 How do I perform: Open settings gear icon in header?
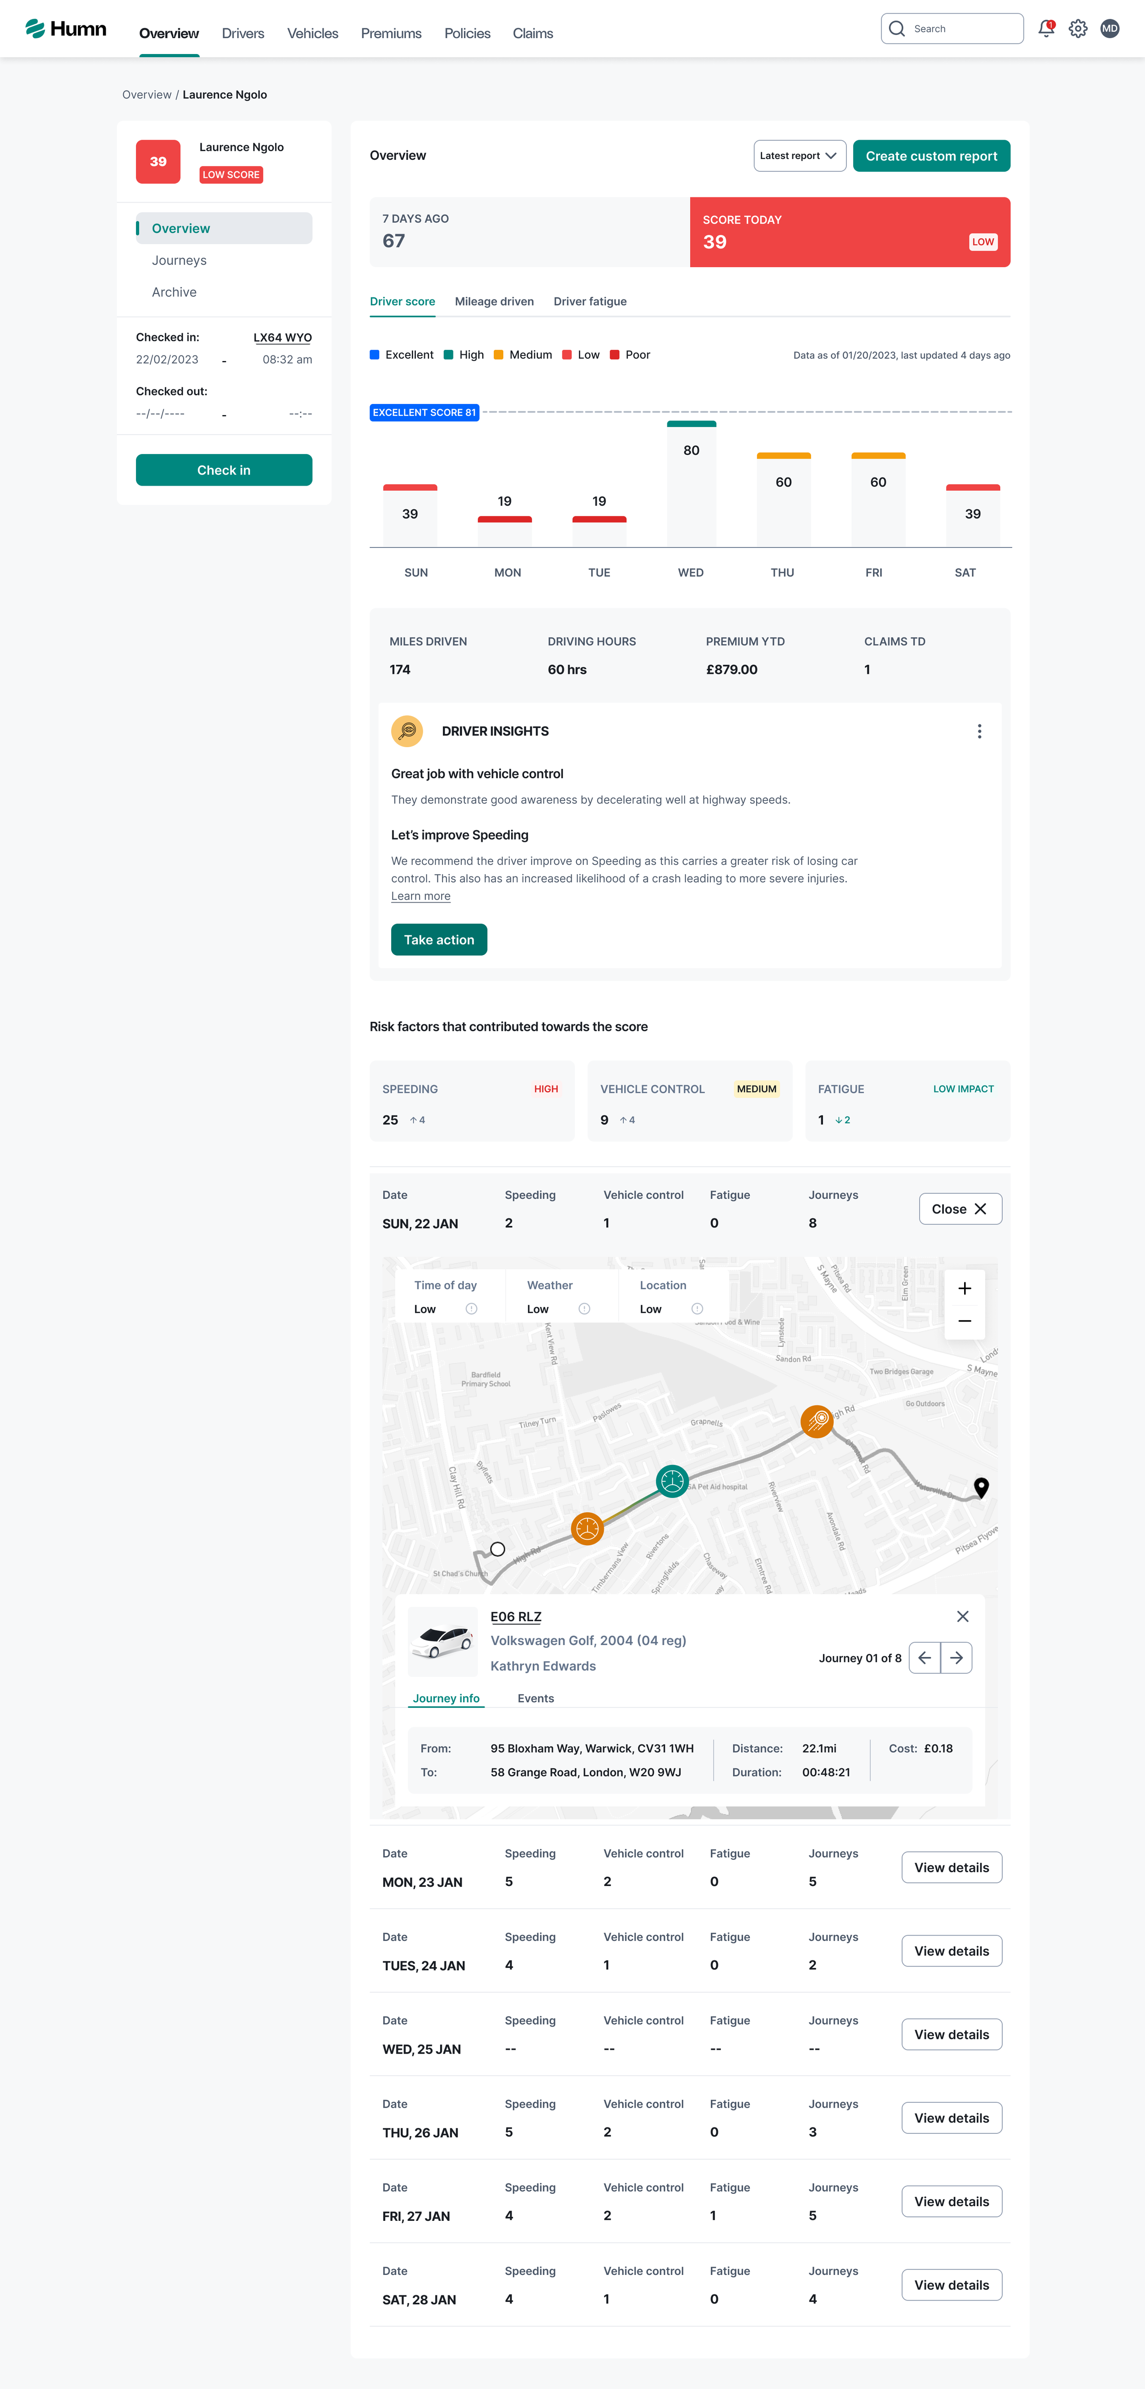pos(1077,29)
